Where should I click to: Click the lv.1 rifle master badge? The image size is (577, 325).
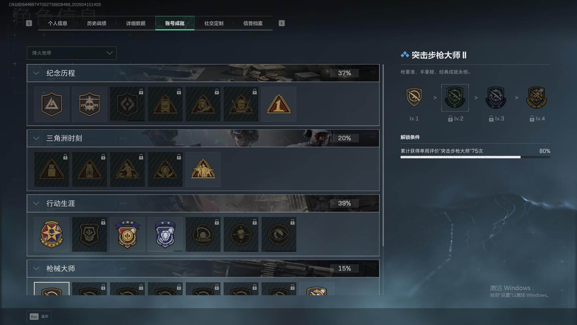pos(414,98)
